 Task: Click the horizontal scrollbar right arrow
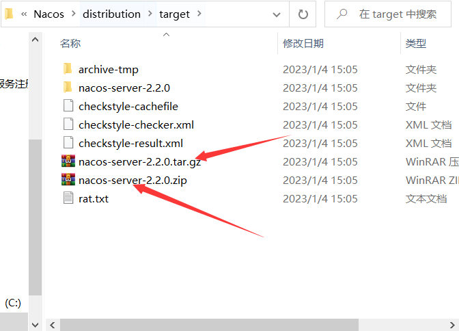click(x=453, y=325)
